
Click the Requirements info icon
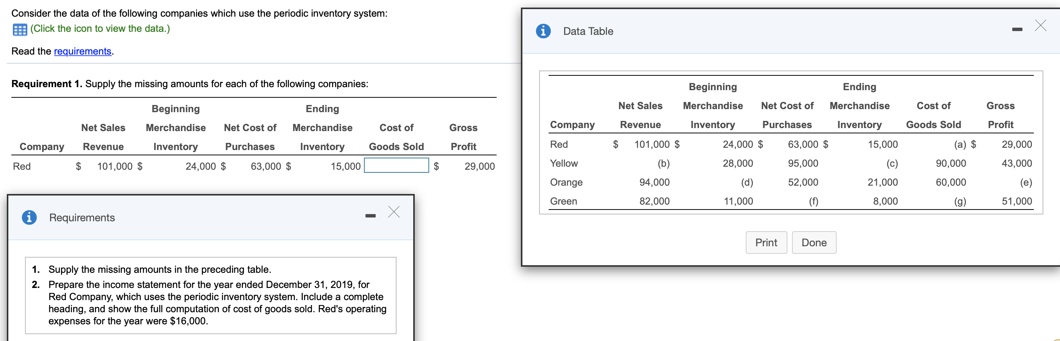(29, 217)
